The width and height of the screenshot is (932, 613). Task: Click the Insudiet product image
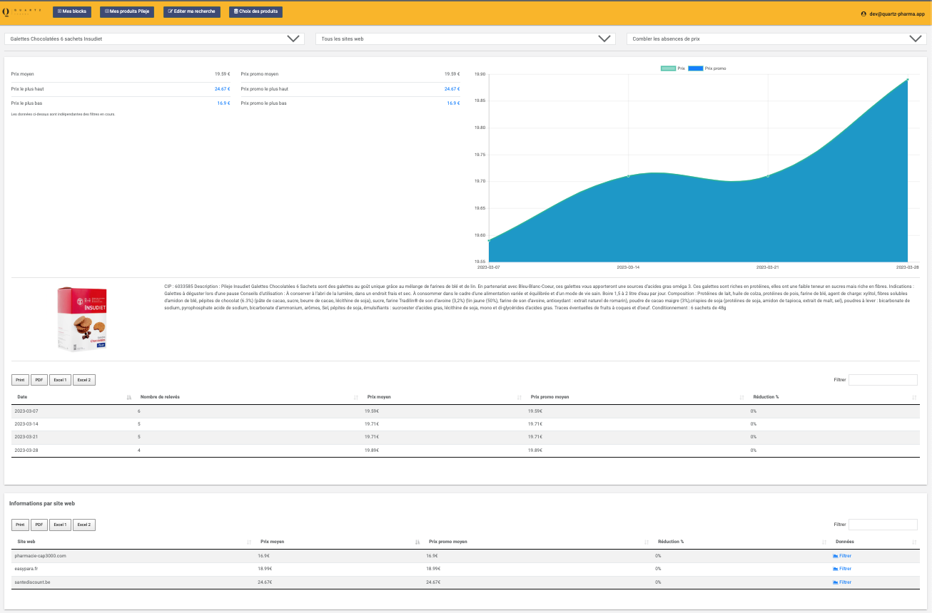[x=82, y=319]
